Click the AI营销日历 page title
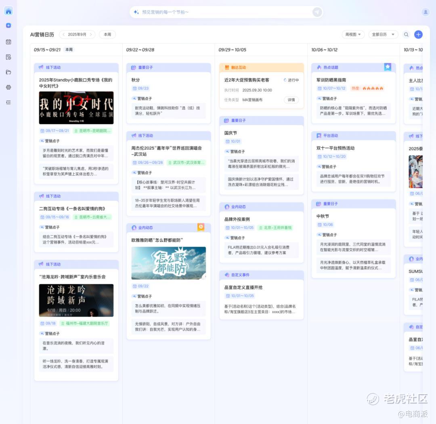The image size is (436, 424). (42, 34)
